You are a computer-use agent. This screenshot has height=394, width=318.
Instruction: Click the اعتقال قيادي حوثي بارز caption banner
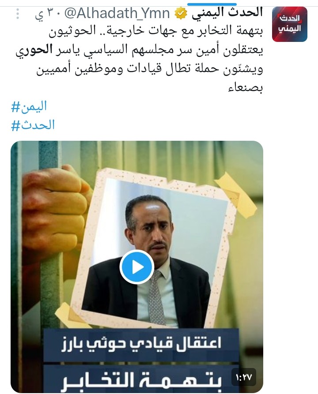[141, 343]
